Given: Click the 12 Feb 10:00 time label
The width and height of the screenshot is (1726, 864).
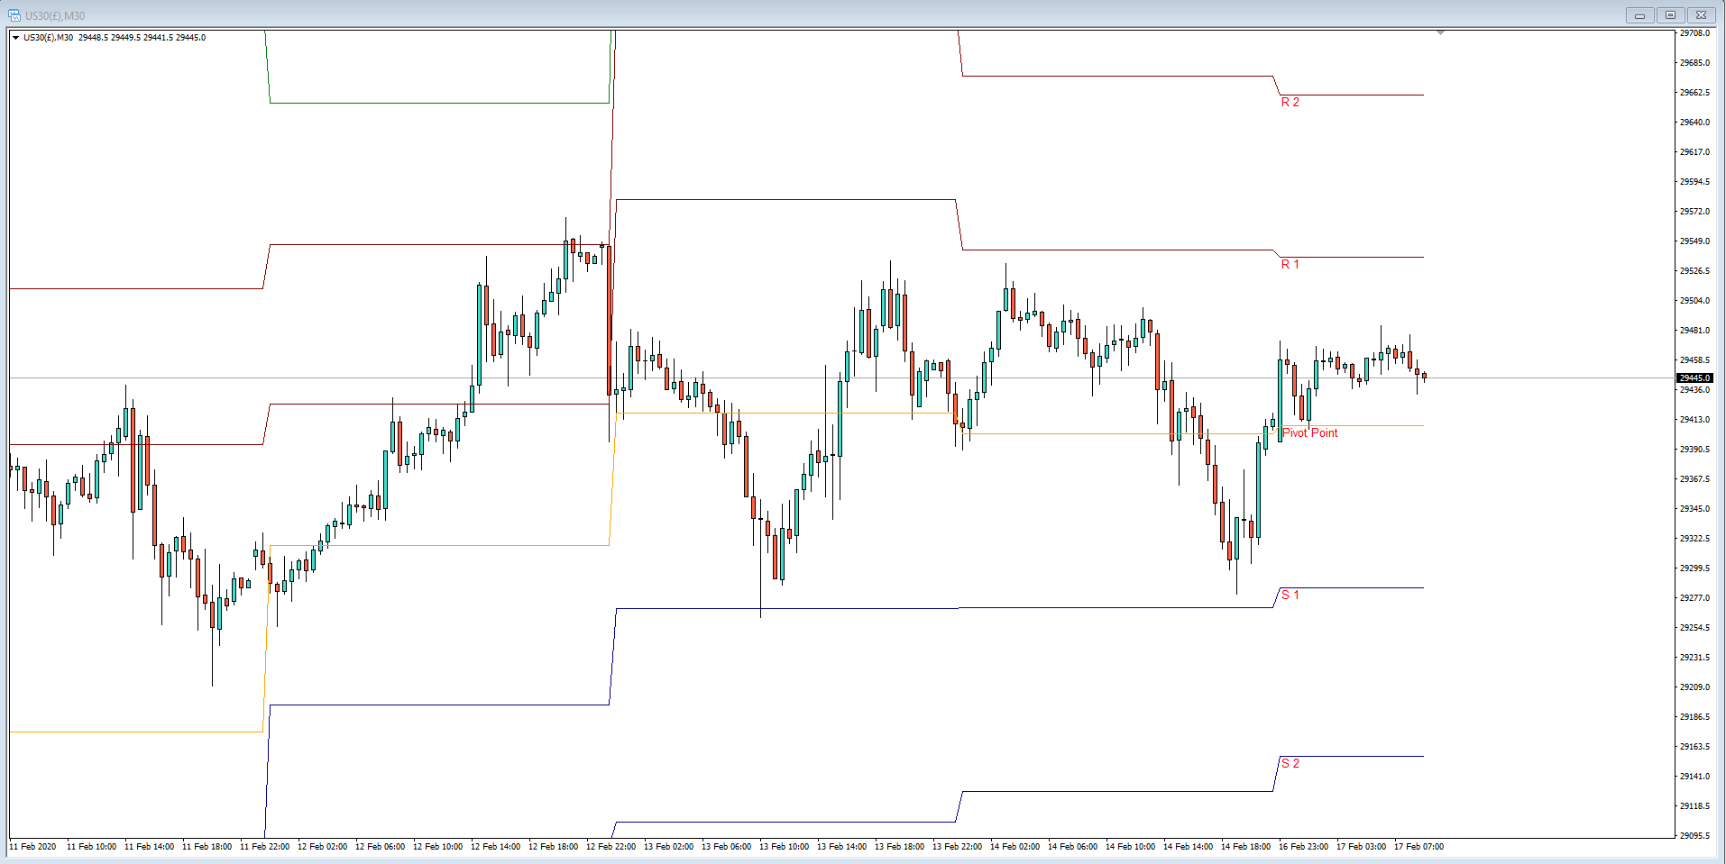Looking at the screenshot, I should (438, 847).
